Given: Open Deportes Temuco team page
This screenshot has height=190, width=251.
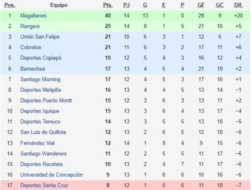Looking at the screenshot, I should tap(40, 122).
